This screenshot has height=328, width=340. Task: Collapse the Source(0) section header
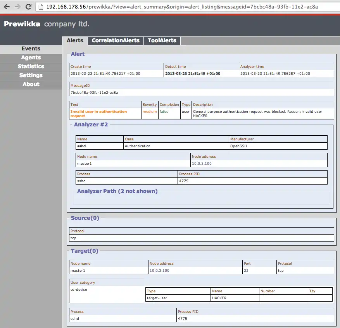(x=85, y=218)
